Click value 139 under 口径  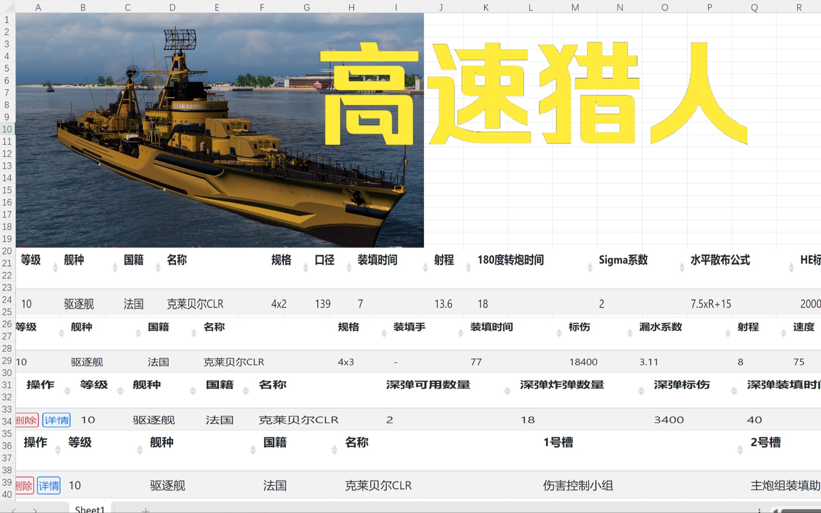(x=323, y=304)
